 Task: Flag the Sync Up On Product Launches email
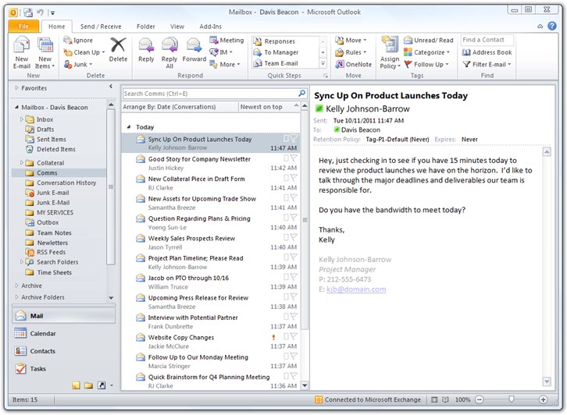294,138
